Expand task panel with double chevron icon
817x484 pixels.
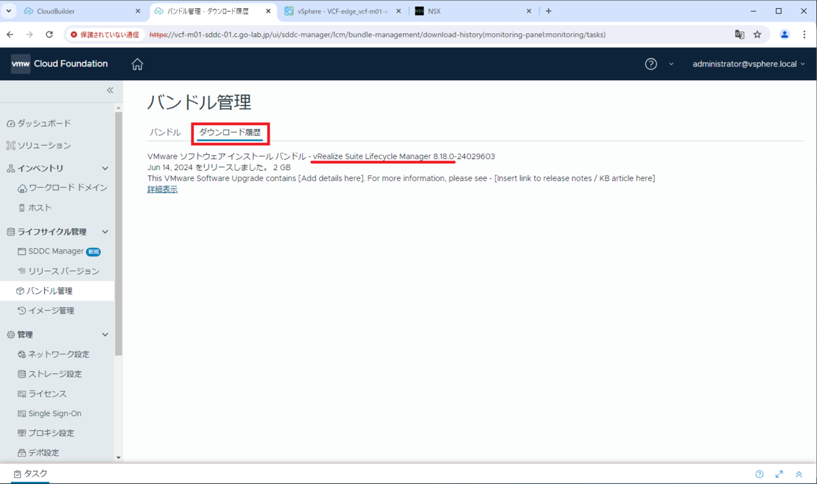(x=799, y=474)
